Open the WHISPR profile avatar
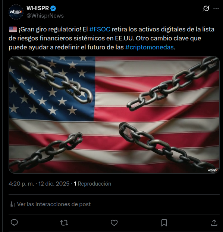Screen dimensions: 223x232 [16, 12]
